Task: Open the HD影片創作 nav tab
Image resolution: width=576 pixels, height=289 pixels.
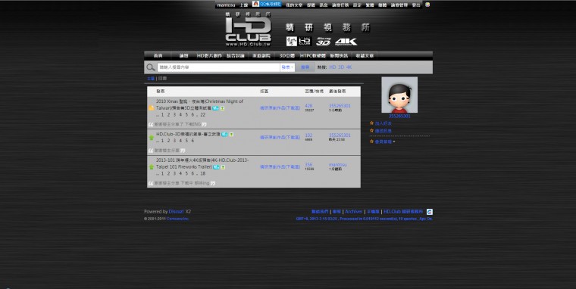Action: [209, 56]
